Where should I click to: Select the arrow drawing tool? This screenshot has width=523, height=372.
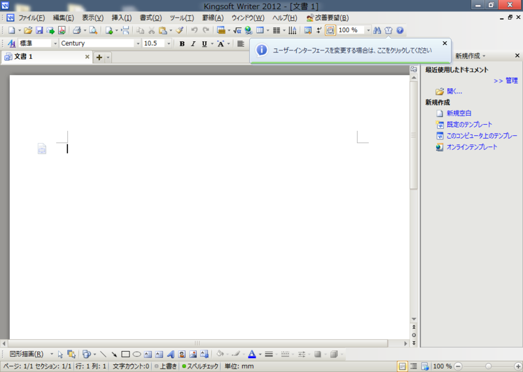114,354
